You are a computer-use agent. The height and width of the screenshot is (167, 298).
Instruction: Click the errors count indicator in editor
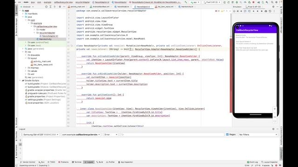(217, 11)
